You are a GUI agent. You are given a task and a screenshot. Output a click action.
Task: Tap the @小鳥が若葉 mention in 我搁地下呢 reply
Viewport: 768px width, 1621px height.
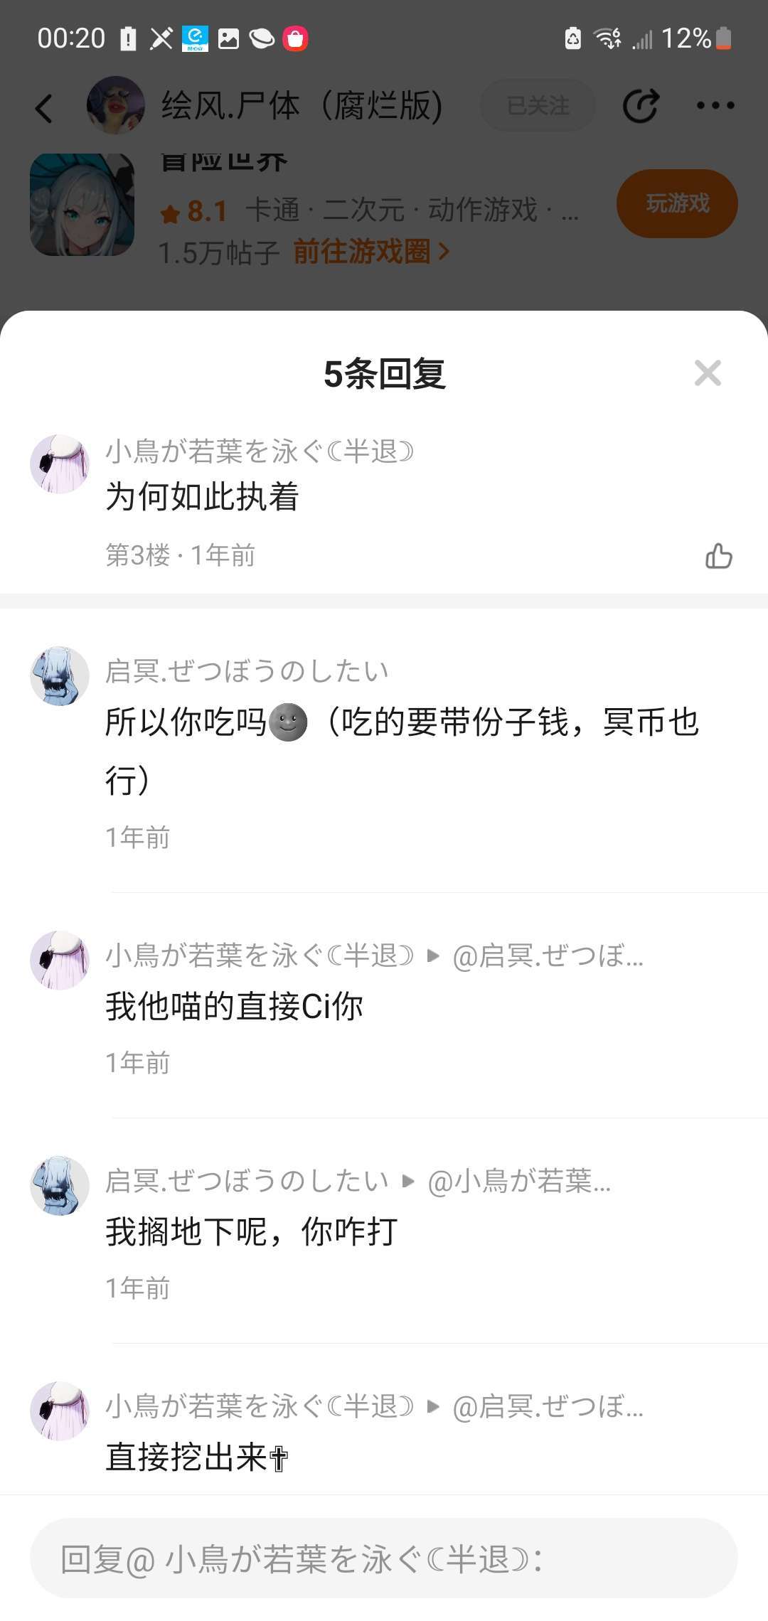pyautogui.click(x=519, y=1182)
